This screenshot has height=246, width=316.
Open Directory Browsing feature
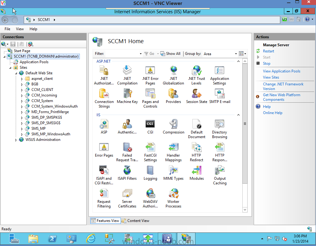(220, 129)
